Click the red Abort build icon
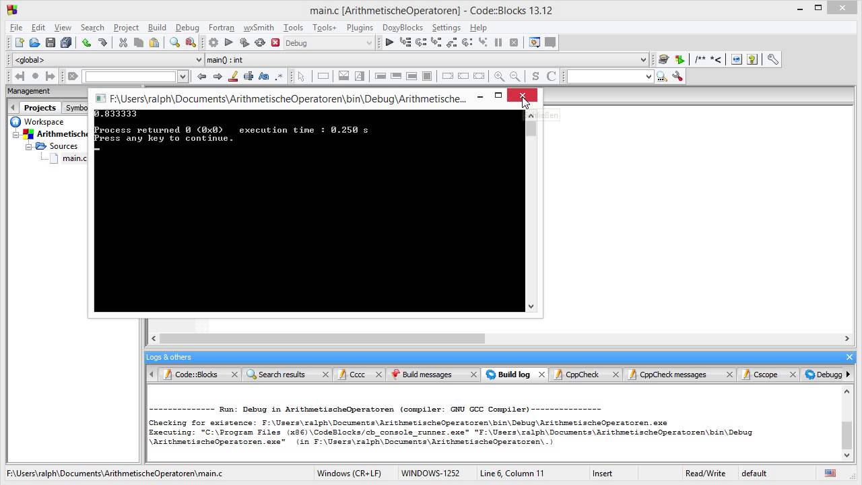Screen dimensions: 862x485 pos(275,42)
